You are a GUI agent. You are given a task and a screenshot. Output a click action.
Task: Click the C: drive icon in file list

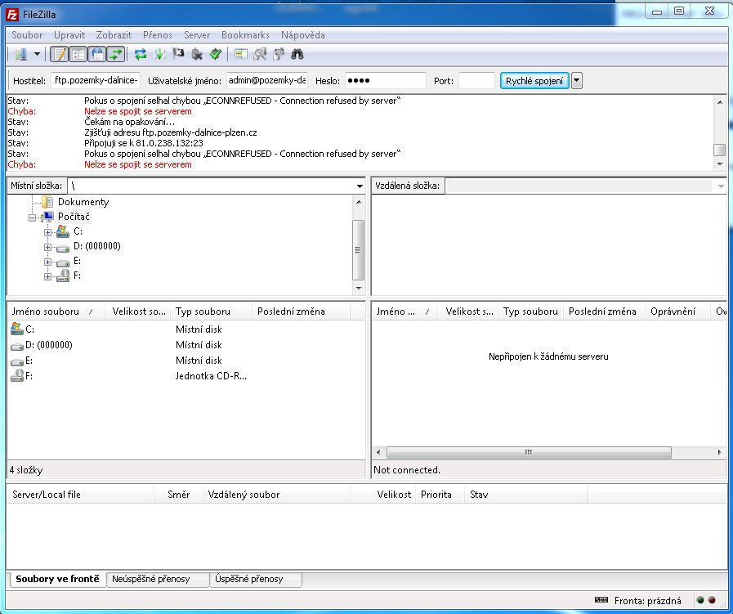pos(17,329)
